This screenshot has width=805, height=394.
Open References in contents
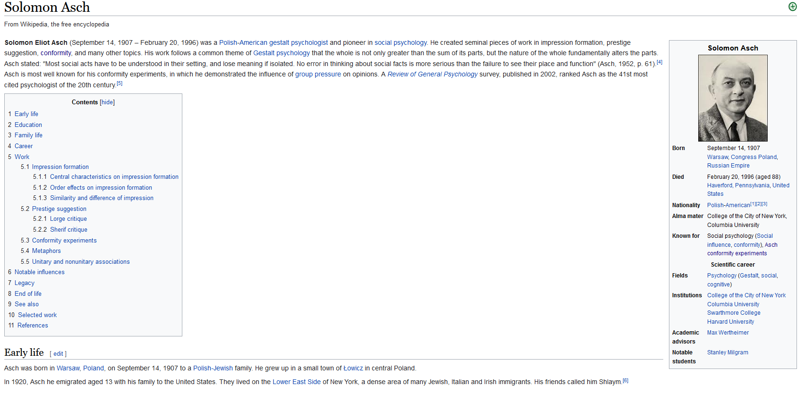click(33, 326)
